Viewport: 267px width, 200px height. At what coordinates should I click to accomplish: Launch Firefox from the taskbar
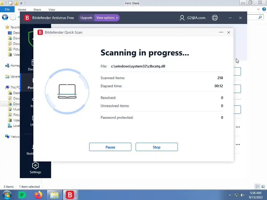click(38, 195)
